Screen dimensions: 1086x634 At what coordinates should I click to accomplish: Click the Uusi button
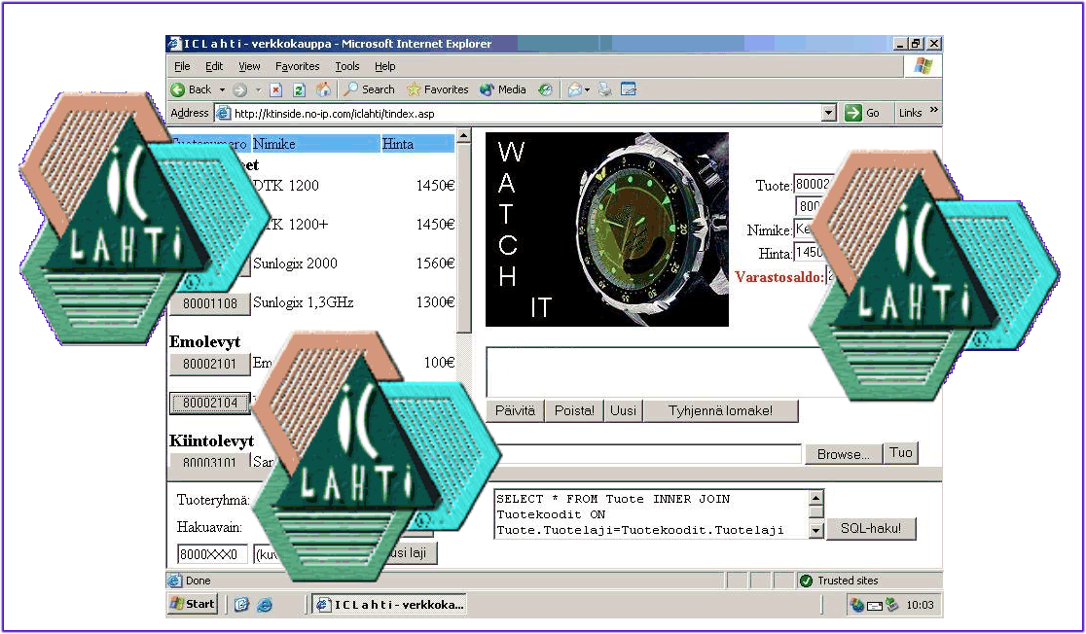624,410
